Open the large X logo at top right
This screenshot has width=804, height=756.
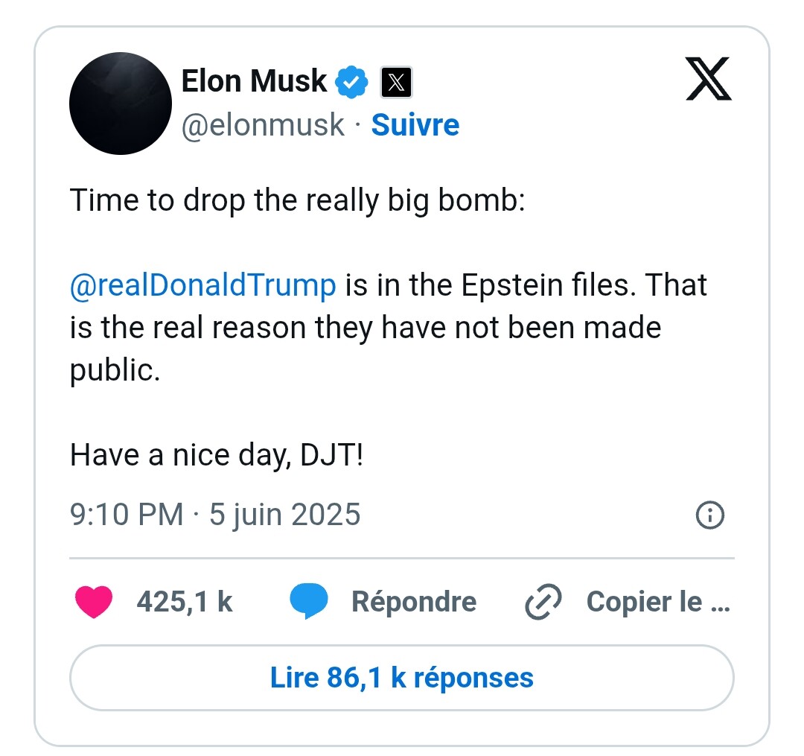(x=709, y=78)
